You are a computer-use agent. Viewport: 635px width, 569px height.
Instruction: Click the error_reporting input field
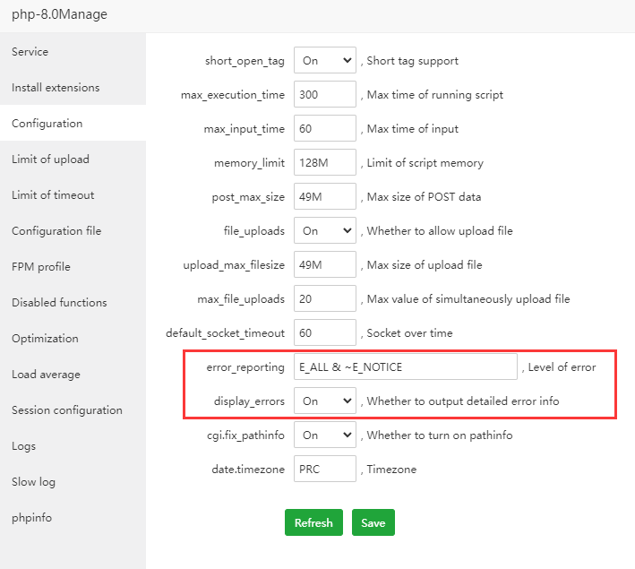[x=405, y=367]
